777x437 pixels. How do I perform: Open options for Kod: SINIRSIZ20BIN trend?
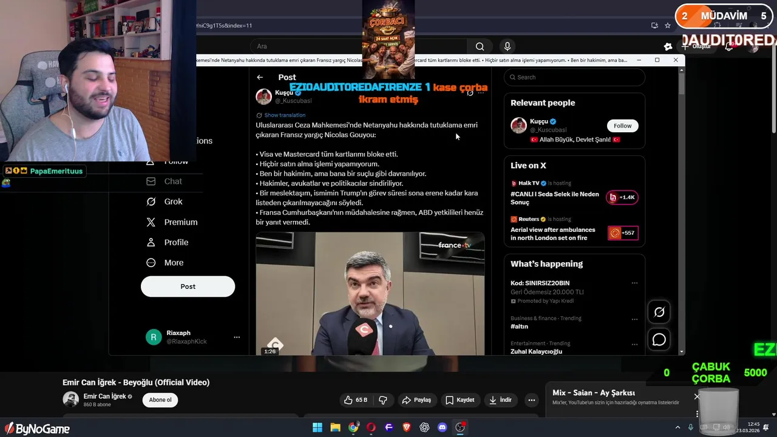(x=634, y=283)
